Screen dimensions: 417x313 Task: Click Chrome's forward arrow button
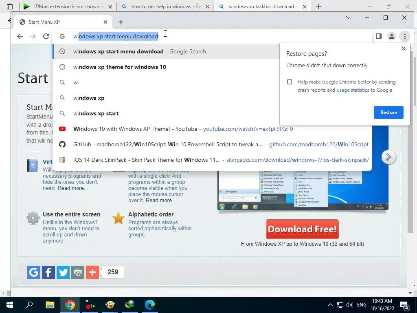click(x=33, y=36)
